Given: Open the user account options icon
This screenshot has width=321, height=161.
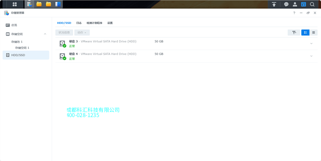Looking at the screenshot, I should 295,4.
